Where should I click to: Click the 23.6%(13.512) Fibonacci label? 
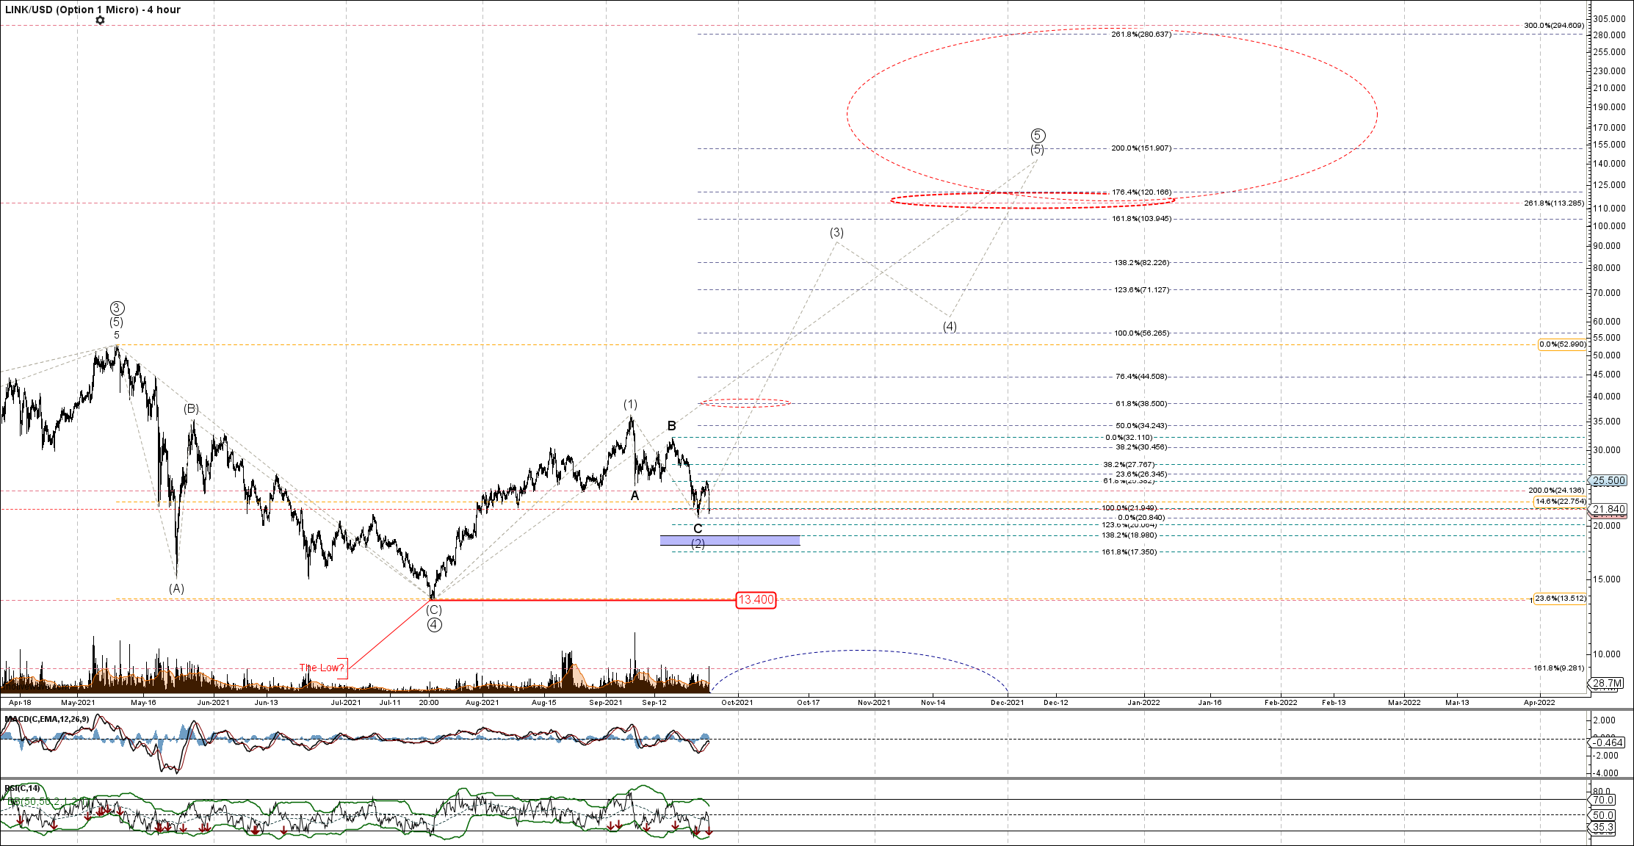click(1560, 599)
